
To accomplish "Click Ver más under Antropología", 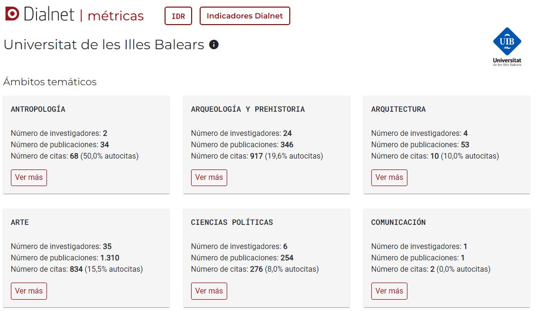I will coord(28,178).
